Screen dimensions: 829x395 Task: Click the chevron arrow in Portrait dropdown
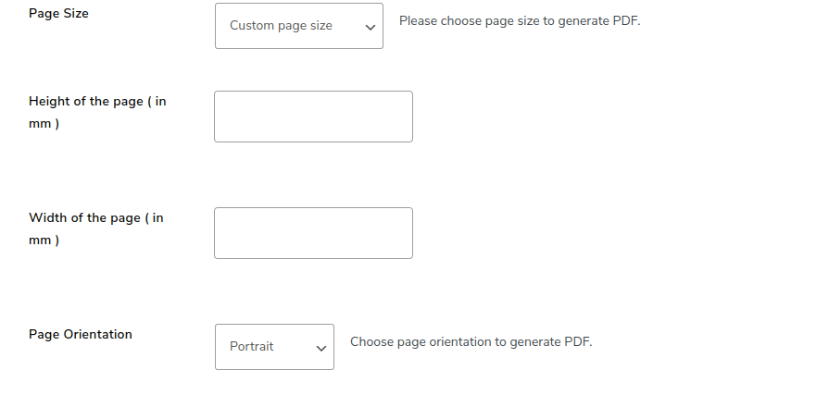[320, 348]
